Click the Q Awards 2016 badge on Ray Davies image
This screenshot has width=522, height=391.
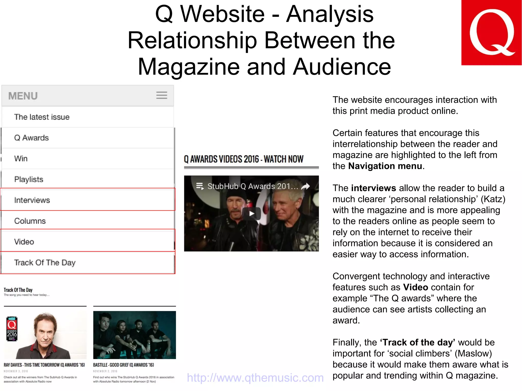coord(12,329)
